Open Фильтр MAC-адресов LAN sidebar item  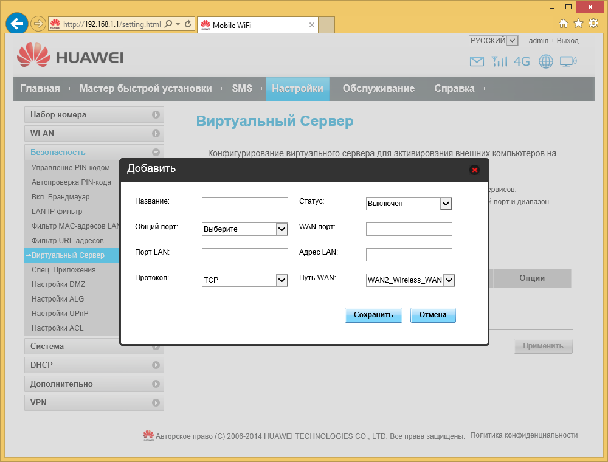pos(75,226)
